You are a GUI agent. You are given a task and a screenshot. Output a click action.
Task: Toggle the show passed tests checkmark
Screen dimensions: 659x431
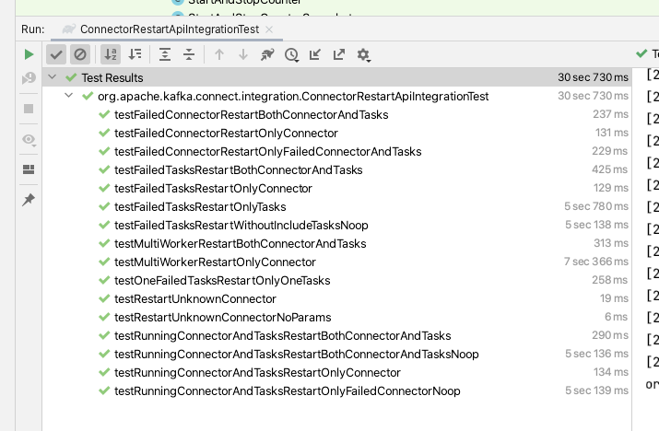click(x=56, y=54)
